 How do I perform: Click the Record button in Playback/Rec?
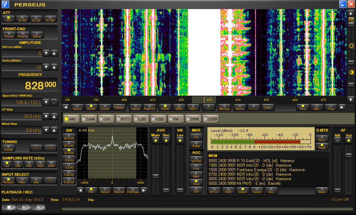click(38, 207)
